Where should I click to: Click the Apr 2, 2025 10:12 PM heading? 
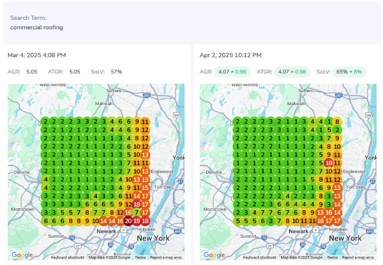(230, 55)
